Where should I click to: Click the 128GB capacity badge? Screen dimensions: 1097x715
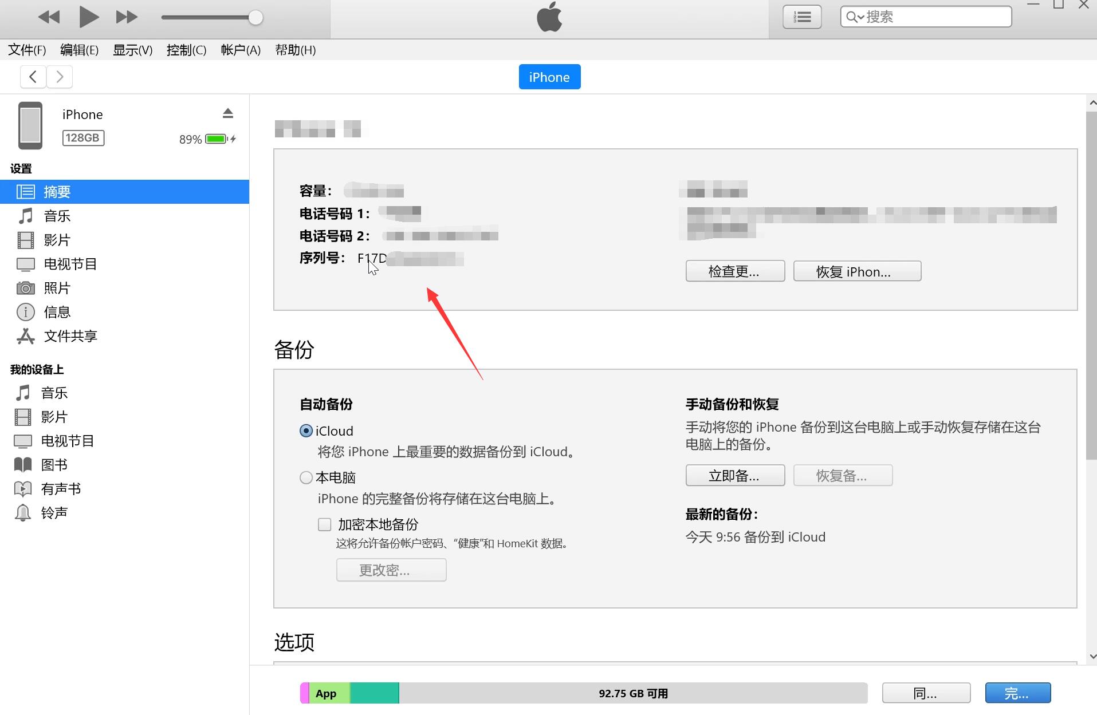pos(83,138)
